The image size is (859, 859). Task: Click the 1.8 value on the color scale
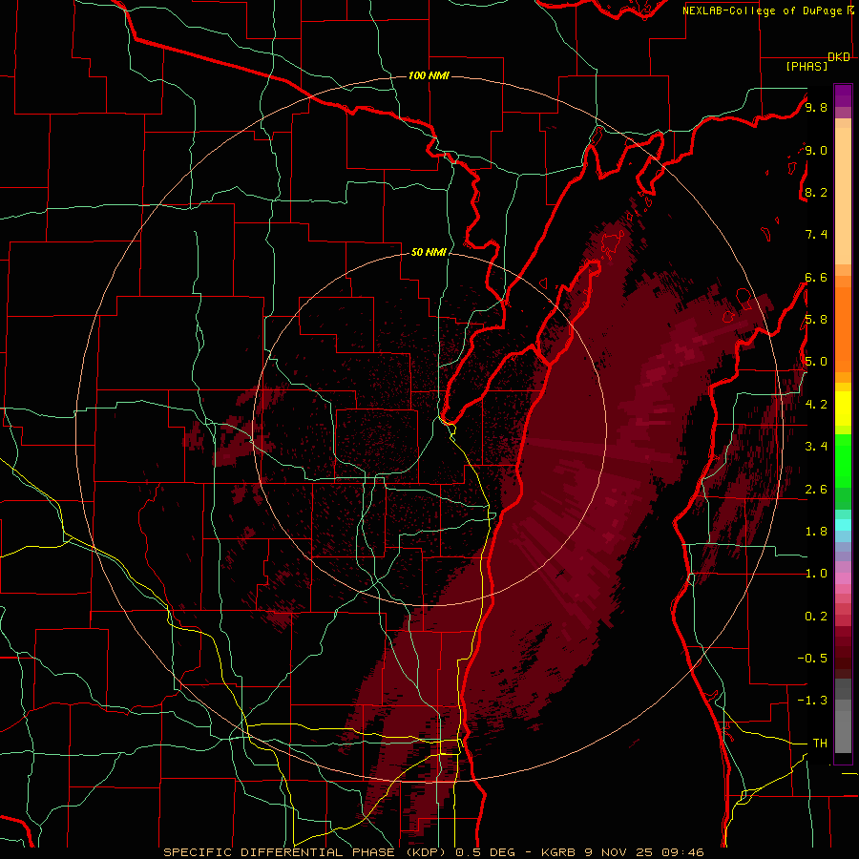816,531
